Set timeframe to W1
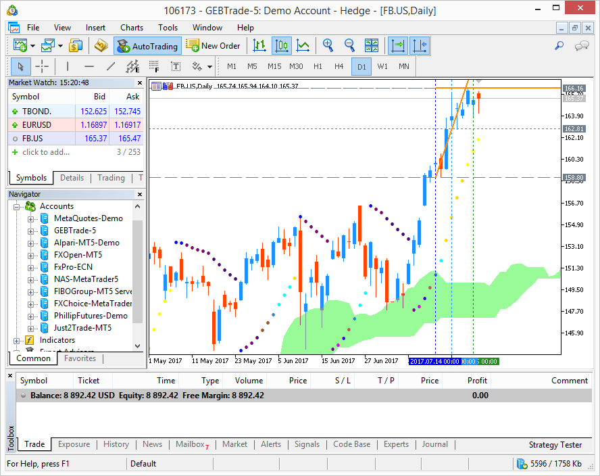 click(382, 67)
